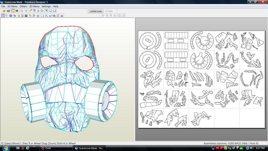Click the 2D [Select/Move] status bar hint
Viewport: 268px width, 151px height.
click(x=38, y=143)
